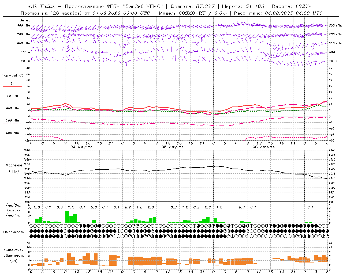Click precipitation total value 0.6
The width and height of the screenshot is (343, 274).
point(94,207)
